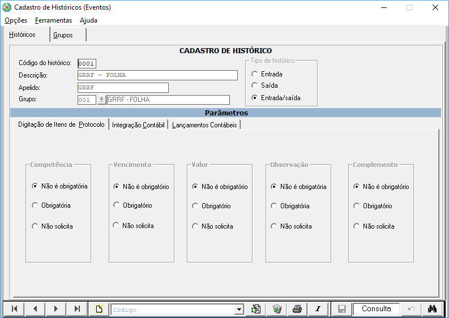Go to previous record arrow
Screen dimensions: 449x318
click(35, 309)
